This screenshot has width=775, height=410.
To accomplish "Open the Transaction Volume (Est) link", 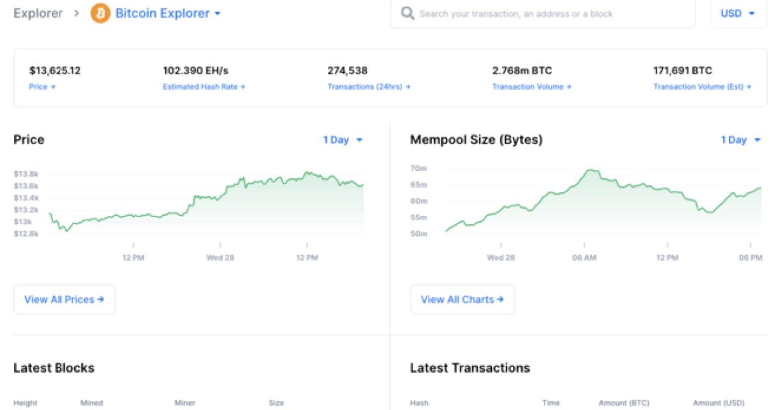I will (701, 86).
